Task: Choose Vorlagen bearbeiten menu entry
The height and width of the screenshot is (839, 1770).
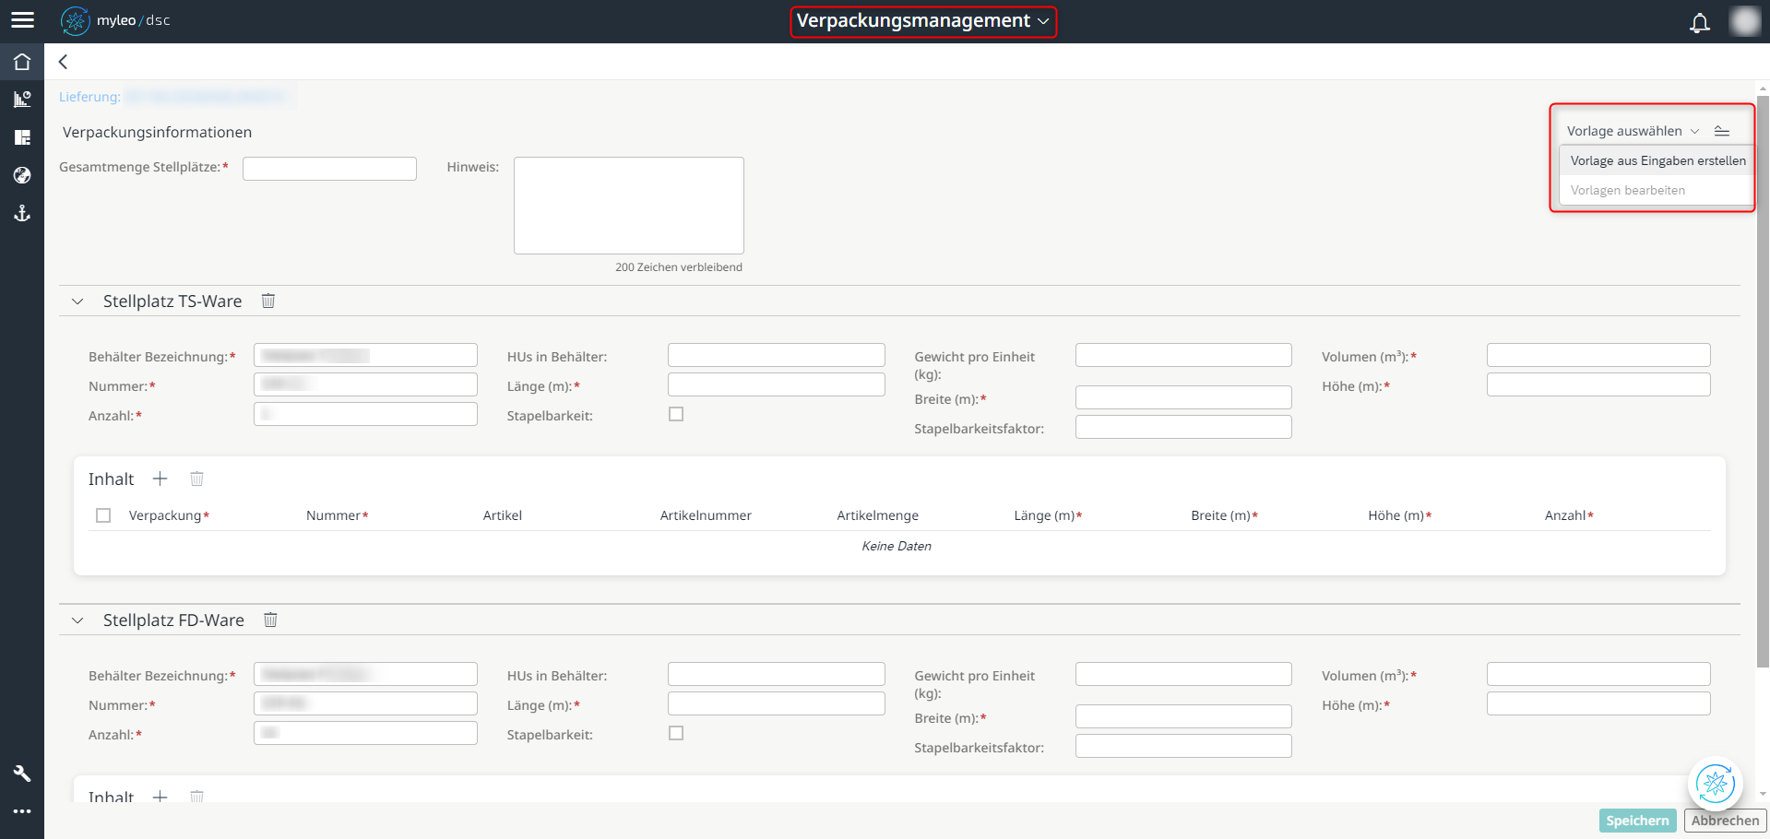Action: pyautogui.click(x=1657, y=190)
